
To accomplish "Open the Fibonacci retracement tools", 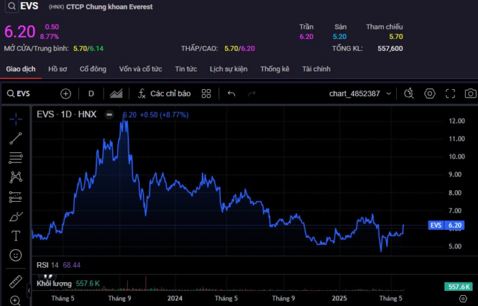I will [x=16, y=158].
